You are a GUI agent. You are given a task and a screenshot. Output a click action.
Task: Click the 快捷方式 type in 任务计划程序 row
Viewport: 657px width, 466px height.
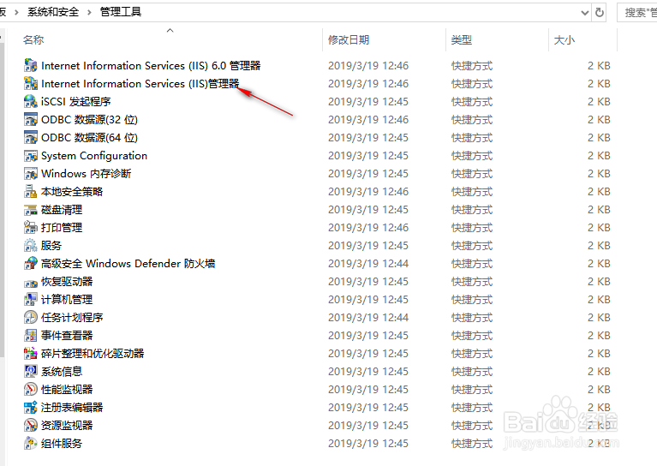click(472, 318)
